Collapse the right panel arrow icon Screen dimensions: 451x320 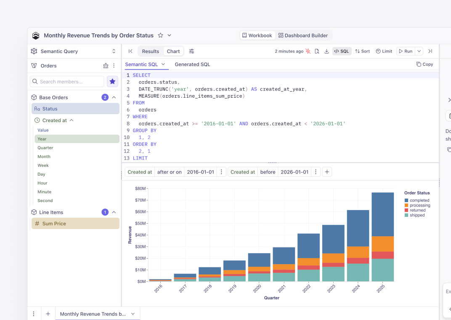[x=430, y=51]
